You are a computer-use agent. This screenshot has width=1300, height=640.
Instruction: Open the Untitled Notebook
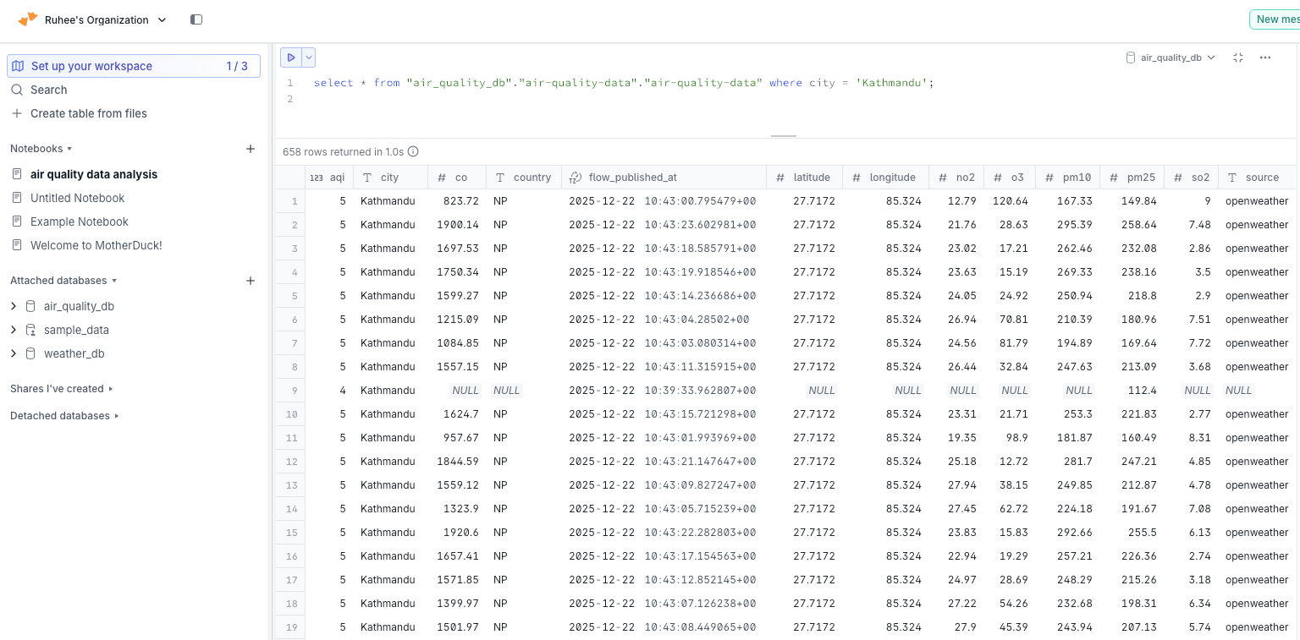click(77, 198)
